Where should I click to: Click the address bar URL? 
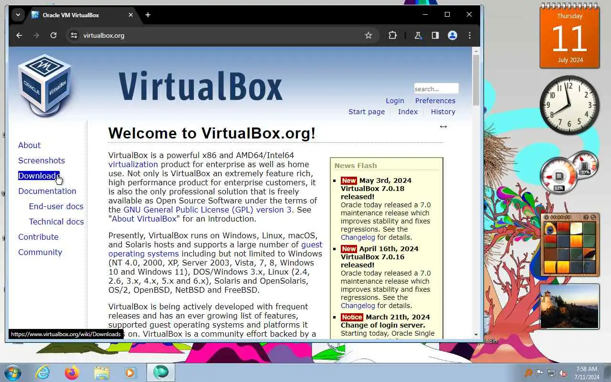104,35
